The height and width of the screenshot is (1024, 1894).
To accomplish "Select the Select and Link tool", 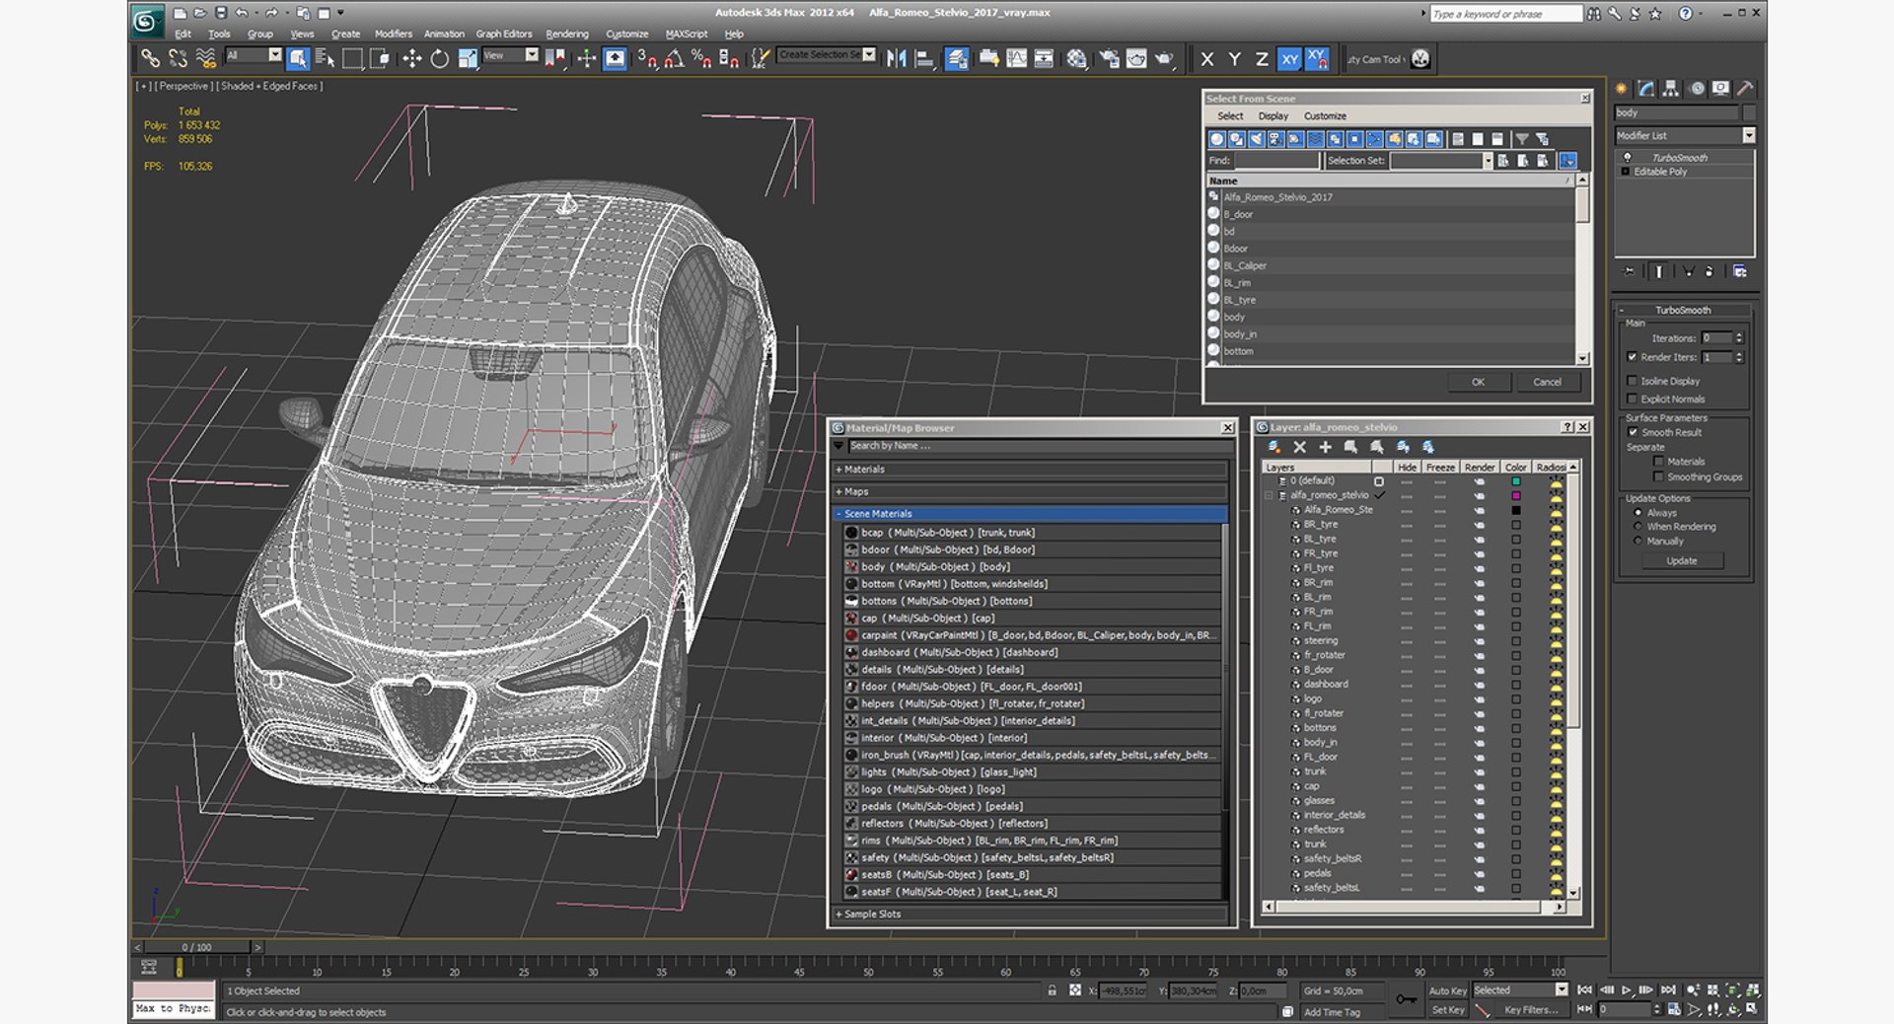I will click(x=149, y=59).
